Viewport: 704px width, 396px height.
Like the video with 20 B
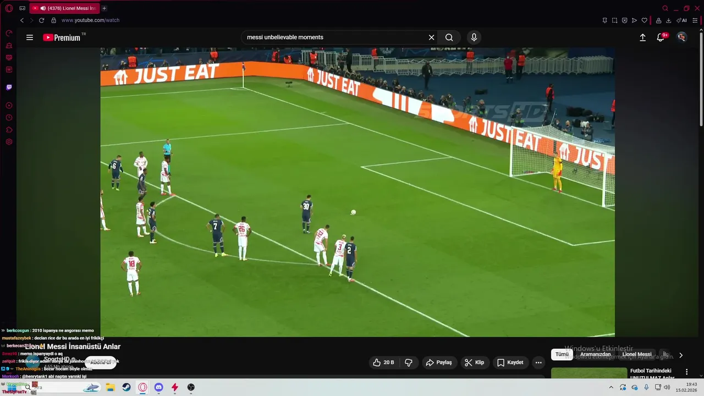click(x=383, y=362)
